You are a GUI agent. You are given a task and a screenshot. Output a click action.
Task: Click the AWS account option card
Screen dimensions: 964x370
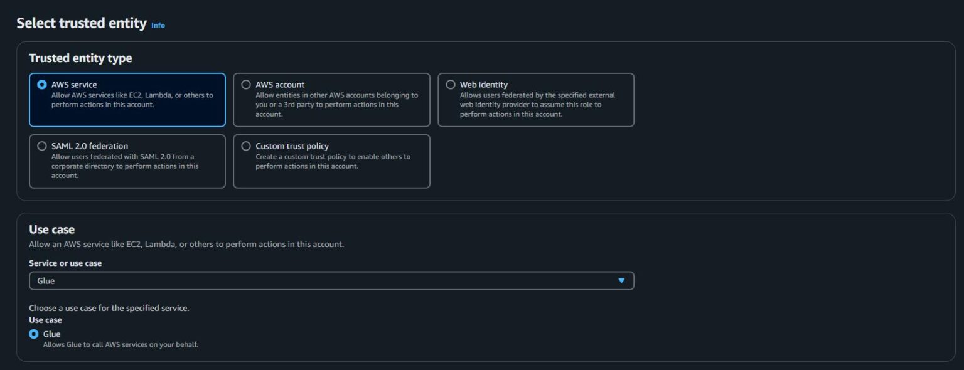pos(331,100)
